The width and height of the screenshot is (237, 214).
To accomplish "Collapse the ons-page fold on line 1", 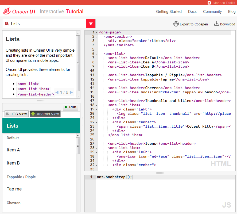I will (96, 32).
